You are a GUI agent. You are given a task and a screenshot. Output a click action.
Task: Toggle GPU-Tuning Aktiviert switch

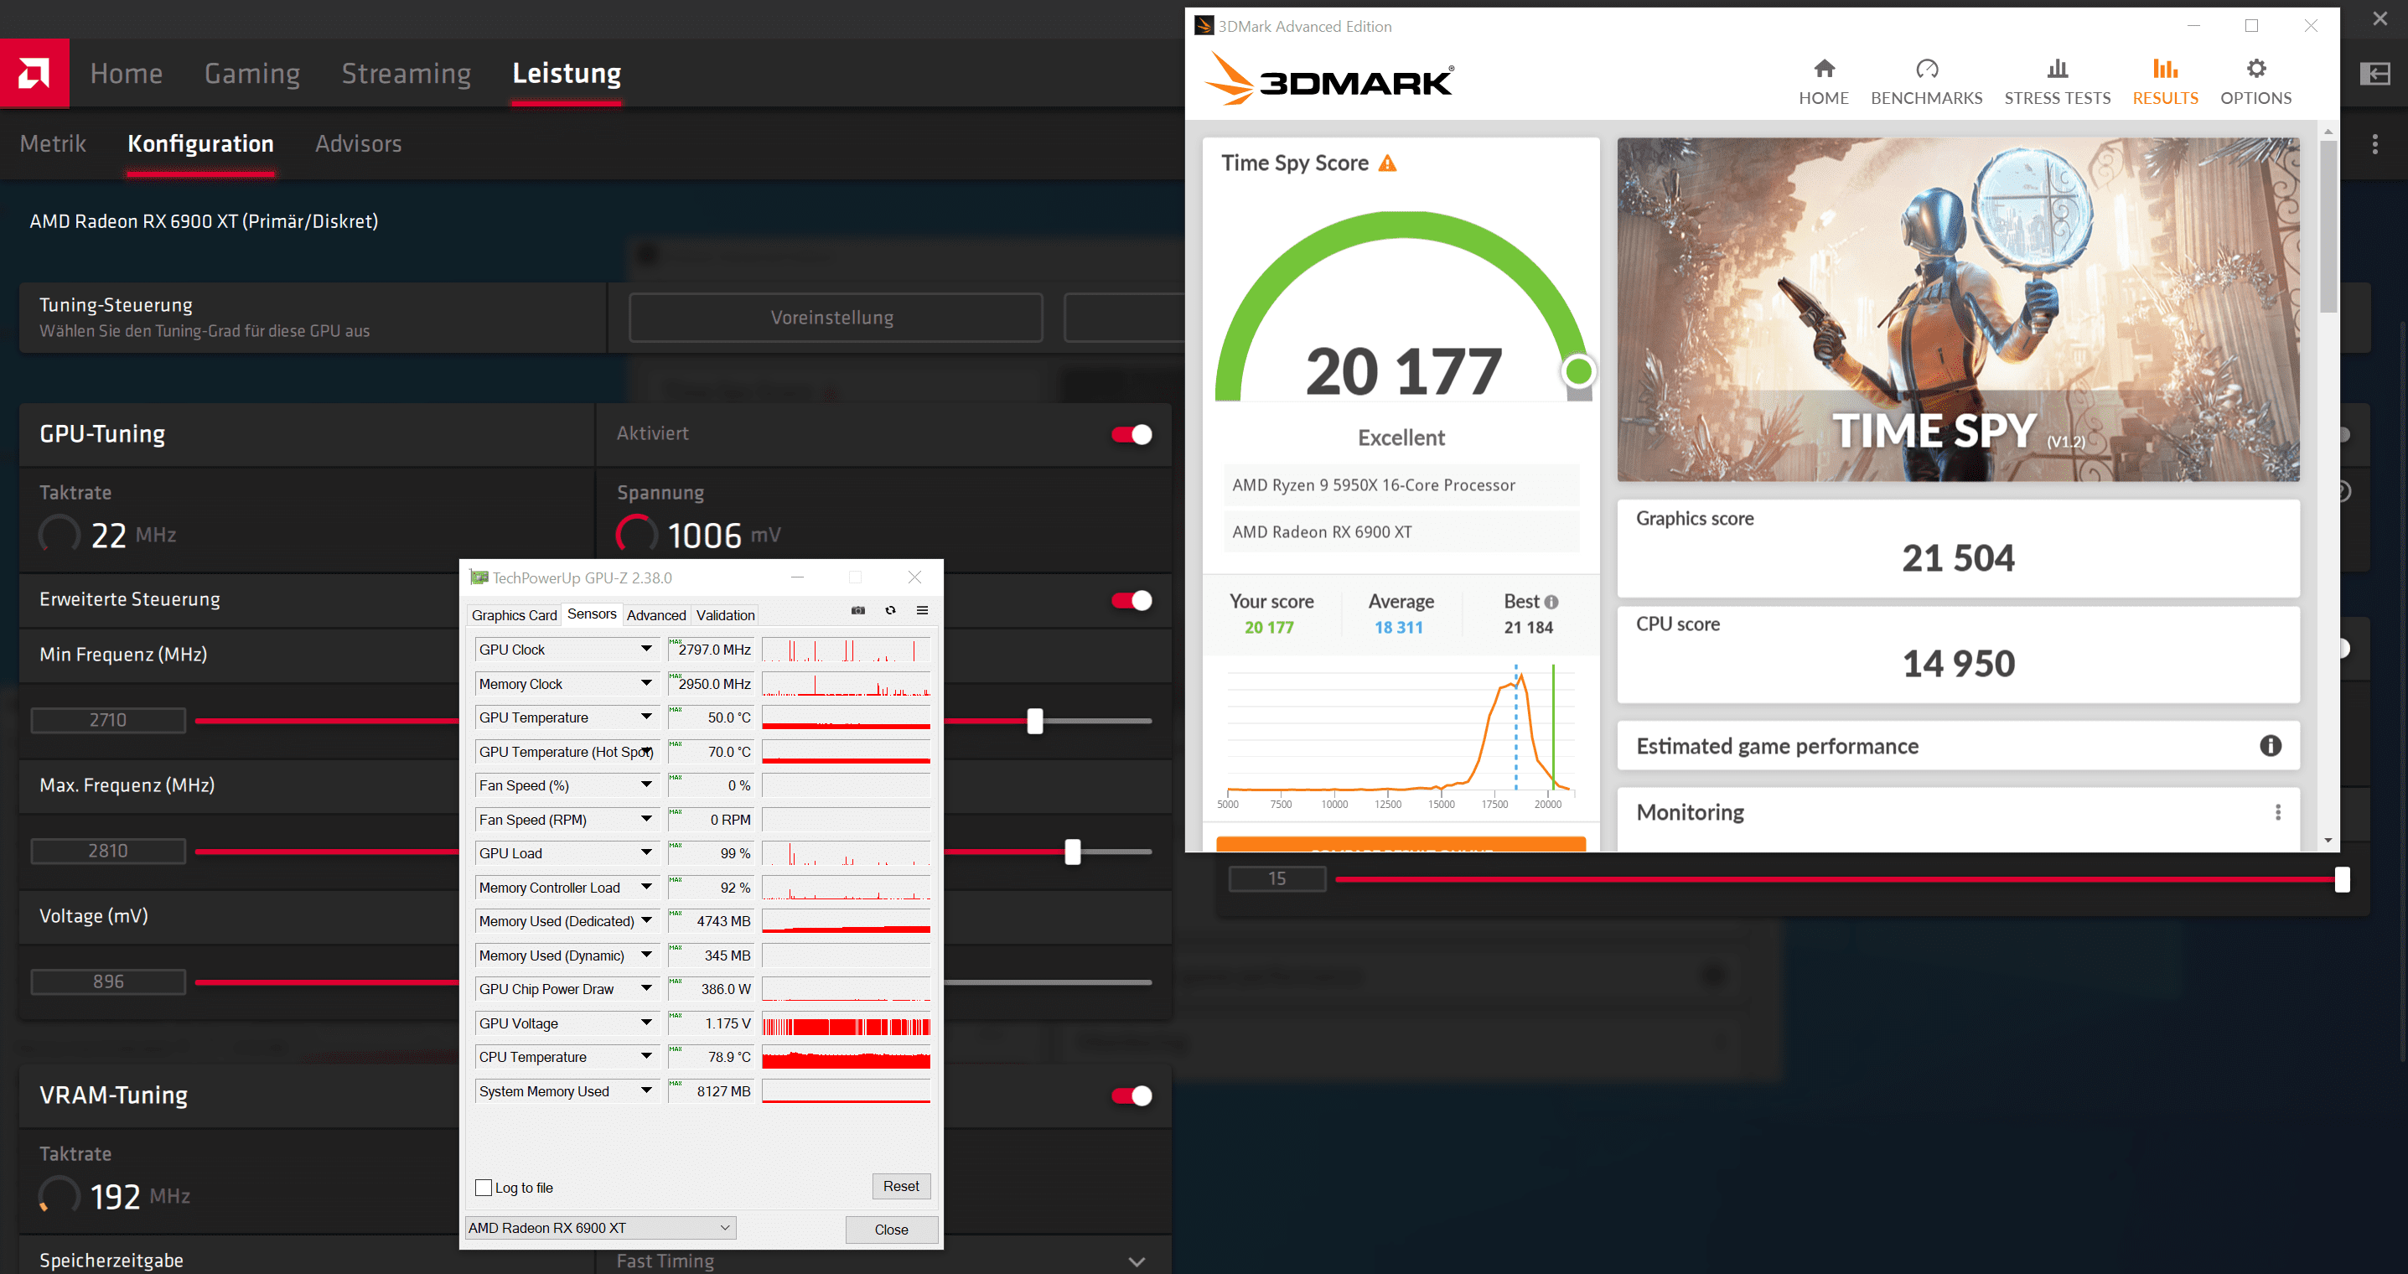tap(1132, 433)
